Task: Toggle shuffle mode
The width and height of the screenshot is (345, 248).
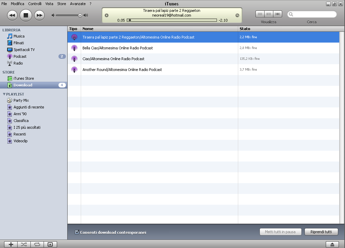Action: tap(24, 245)
